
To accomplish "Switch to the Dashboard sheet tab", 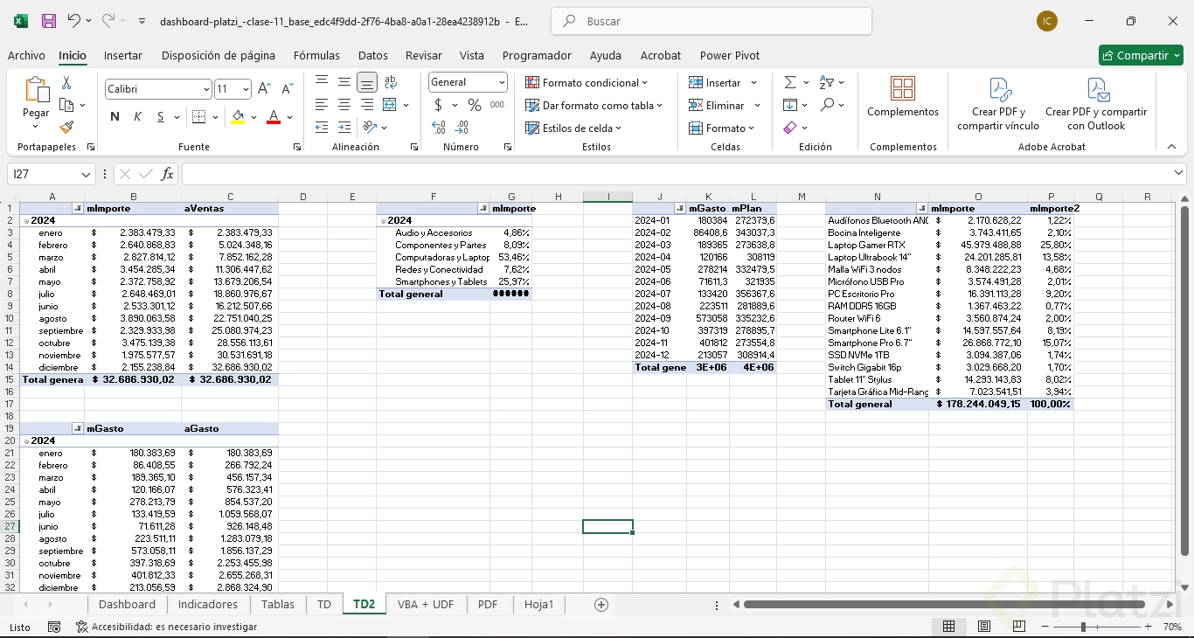I will [x=127, y=604].
